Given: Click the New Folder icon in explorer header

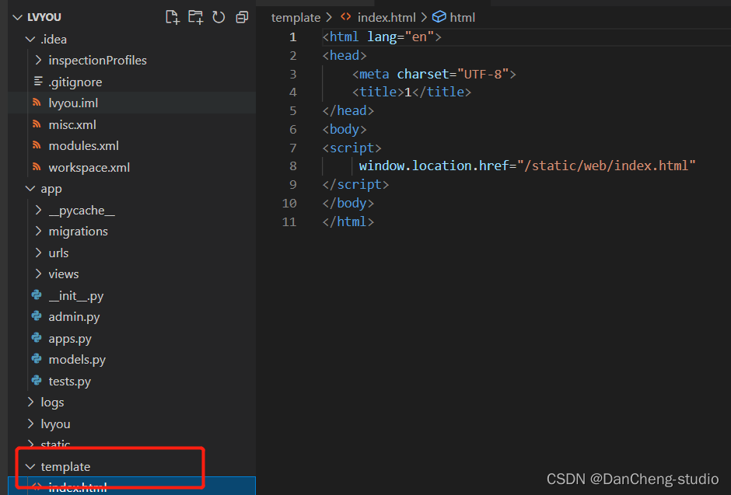Looking at the screenshot, I should pos(196,17).
